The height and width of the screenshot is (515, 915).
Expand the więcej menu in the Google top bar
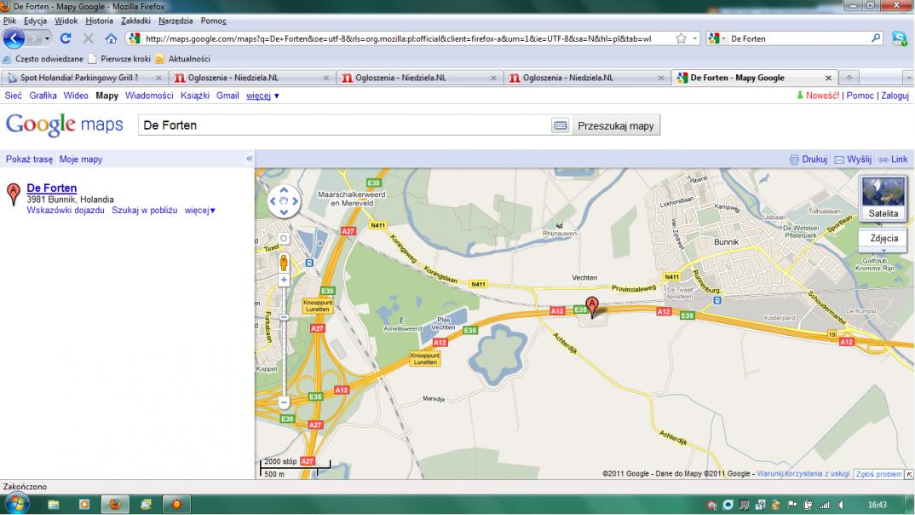[262, 95]
